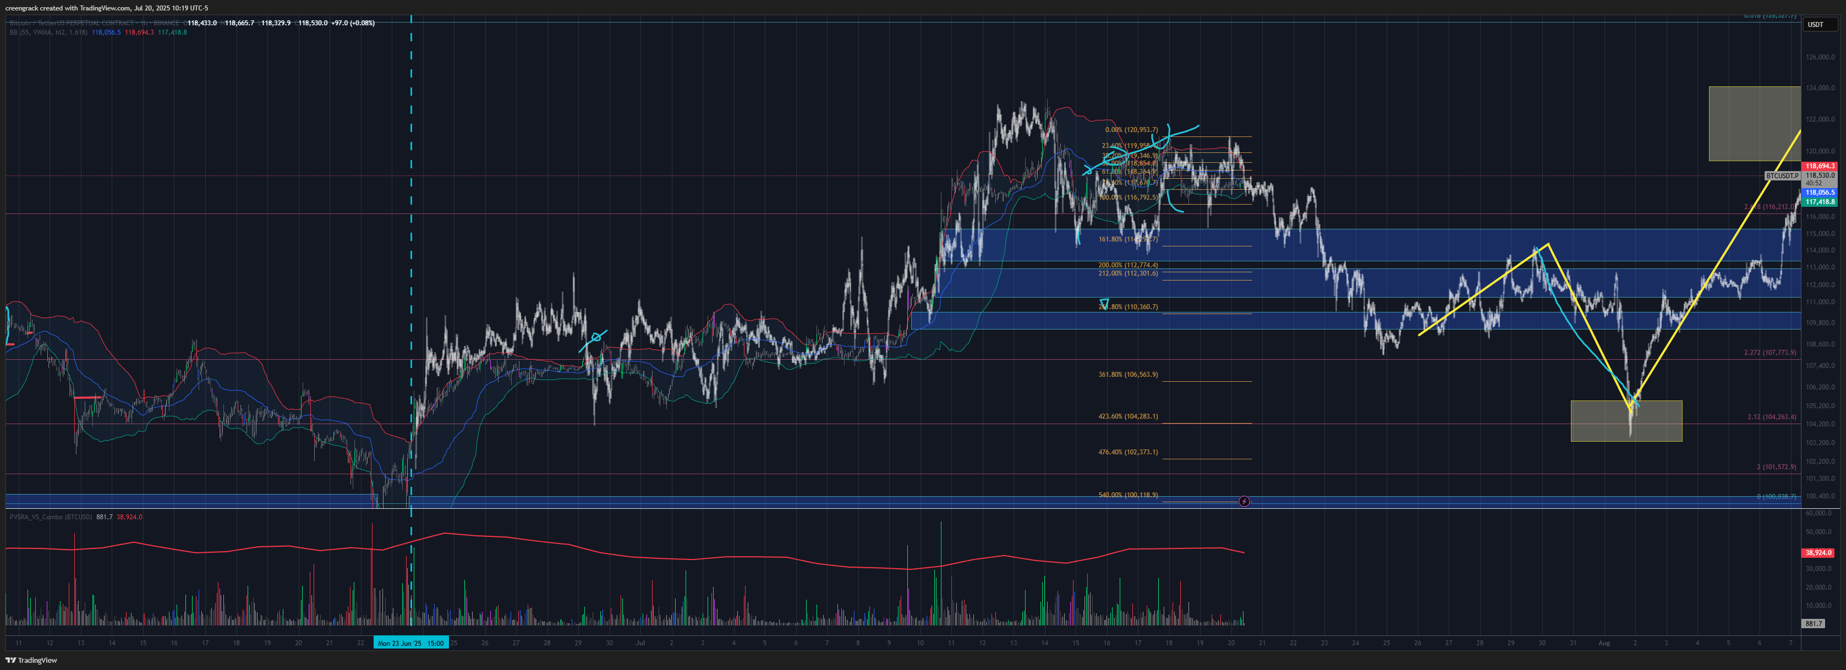Viewport: 1846px width, 670px height.
Task: Click the close value 118,530.0 in the legend
Action: point(313,23)
